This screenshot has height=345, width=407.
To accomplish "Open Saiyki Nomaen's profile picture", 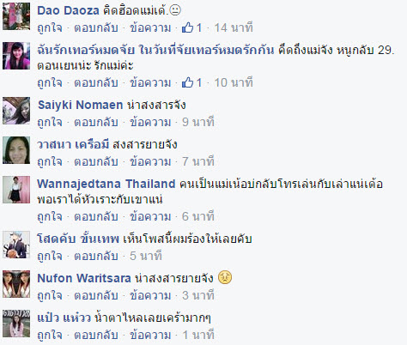I will [16, 111].
